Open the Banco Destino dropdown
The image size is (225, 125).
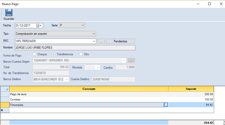tap(67, 79)
